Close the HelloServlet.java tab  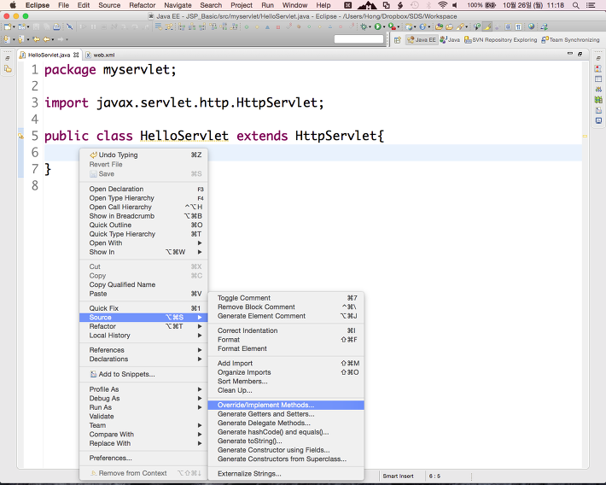[x=76, y=55]
